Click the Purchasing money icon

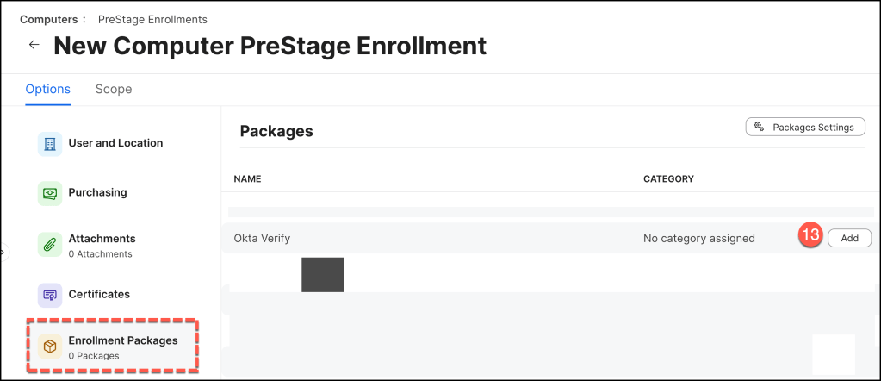(50, 193)
